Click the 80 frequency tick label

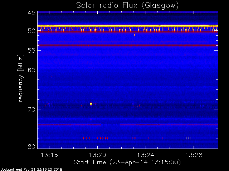point(31,146)
